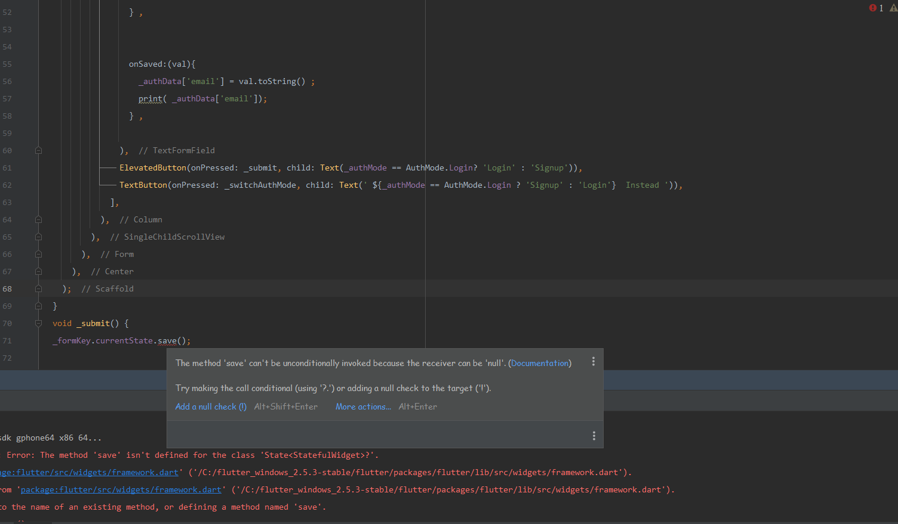Viewport: 898px width, 524px height.
Task: Click the 'onSaved:(val){' code
Action: [162, 64]
